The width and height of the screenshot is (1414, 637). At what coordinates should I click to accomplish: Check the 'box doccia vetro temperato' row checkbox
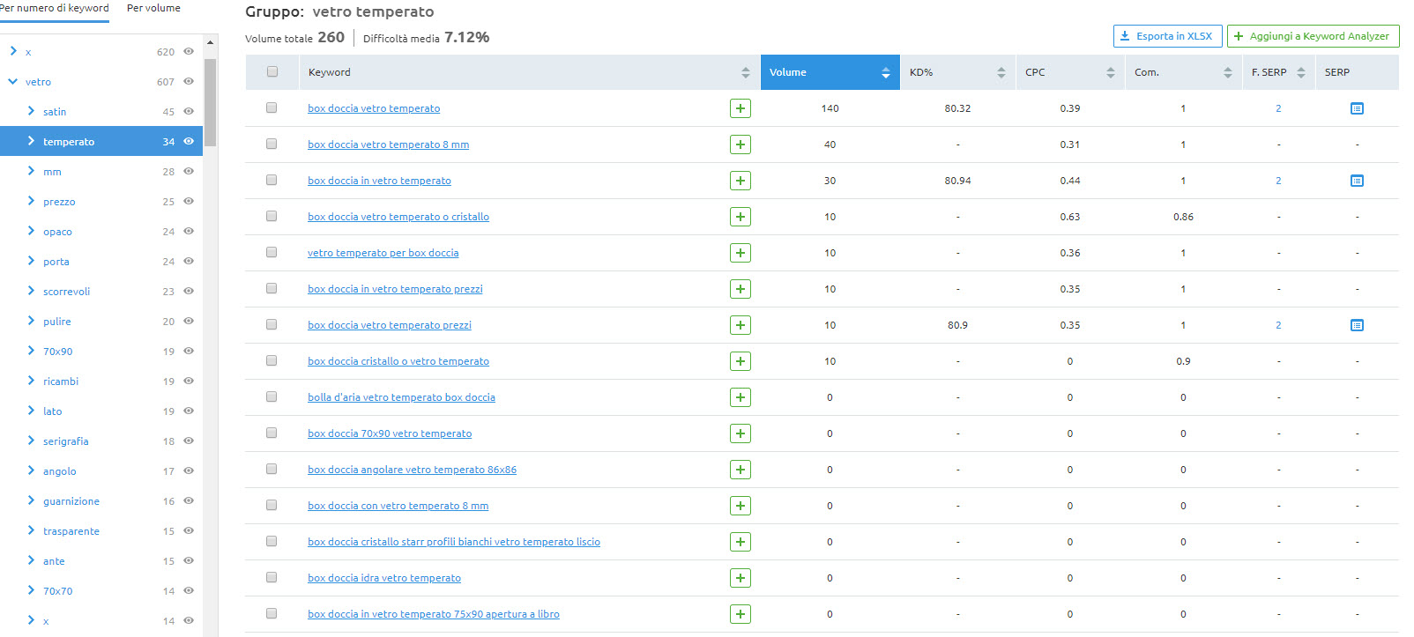click(272, 107)
